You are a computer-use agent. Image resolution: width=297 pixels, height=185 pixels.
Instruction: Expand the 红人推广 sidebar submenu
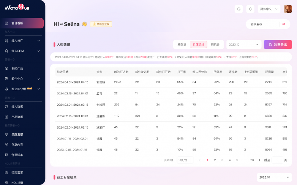tap(38, 41)
